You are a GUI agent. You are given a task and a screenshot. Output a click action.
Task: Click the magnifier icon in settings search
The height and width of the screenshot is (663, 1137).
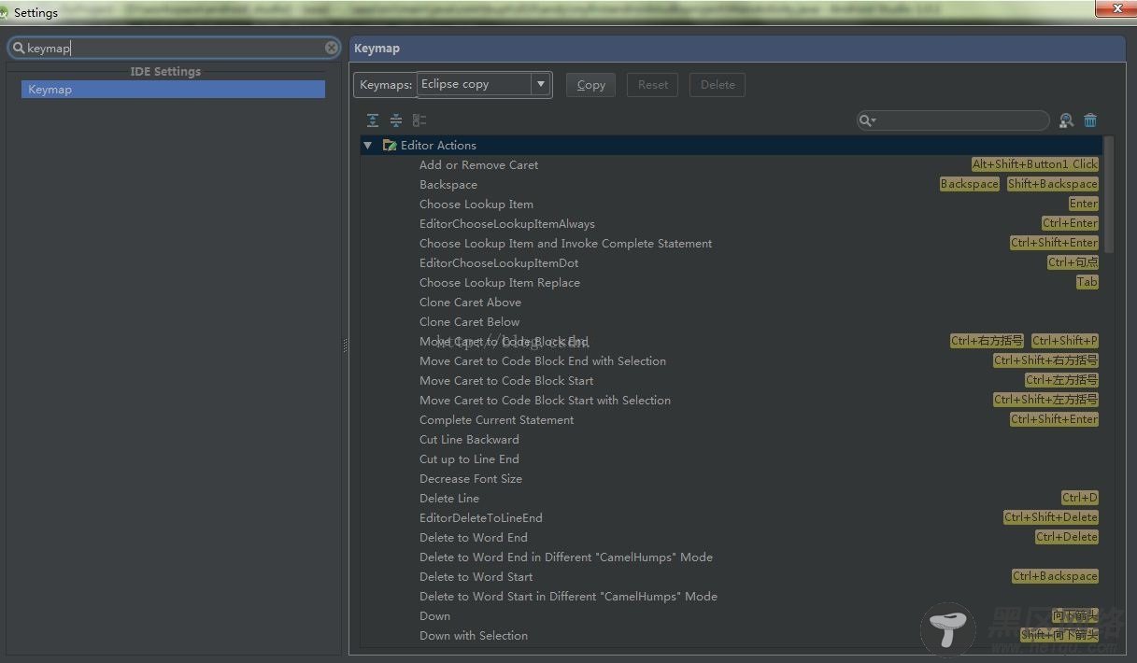pos(19,48)
